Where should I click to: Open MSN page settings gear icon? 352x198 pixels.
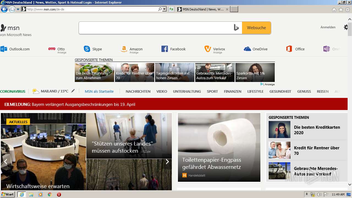tap(346, 27)
